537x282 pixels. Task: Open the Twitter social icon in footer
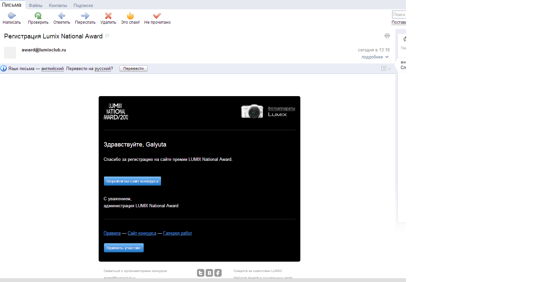click(x=201, y=273)
